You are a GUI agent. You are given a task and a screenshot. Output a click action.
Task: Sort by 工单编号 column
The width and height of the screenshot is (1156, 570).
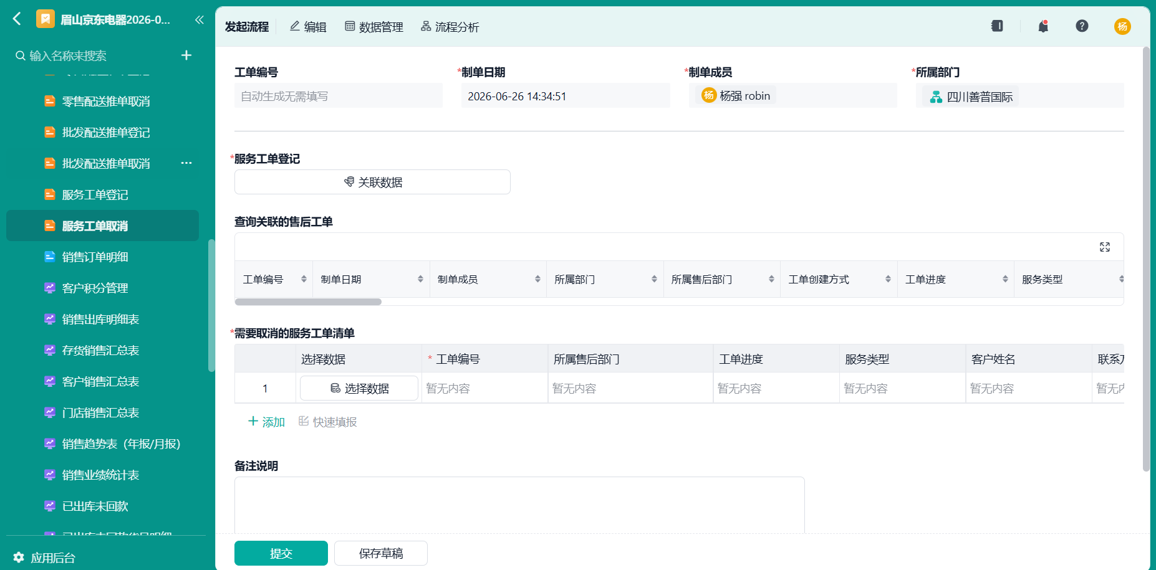coord(304,279)
